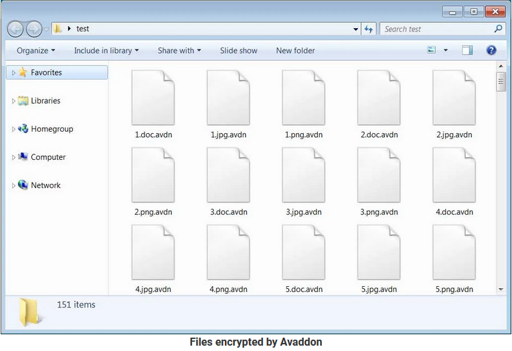Click the Slide show button
Screen dimensions: 512x351
click(x=238, y=51)
